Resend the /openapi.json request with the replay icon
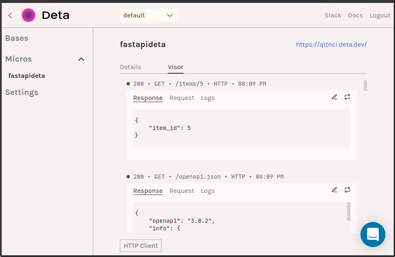The image size is (395, 257). [x=348, y=190]
